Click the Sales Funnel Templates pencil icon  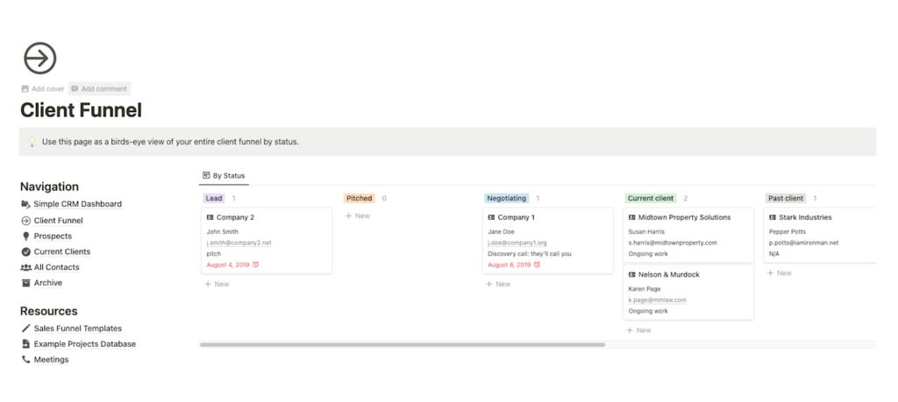click(x=25, y=328)
